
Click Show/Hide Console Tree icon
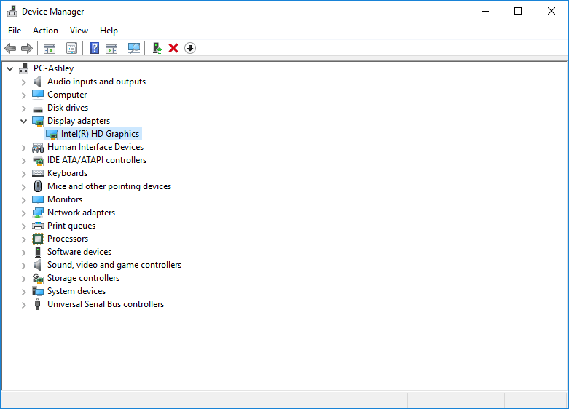(x=50, y=48)
